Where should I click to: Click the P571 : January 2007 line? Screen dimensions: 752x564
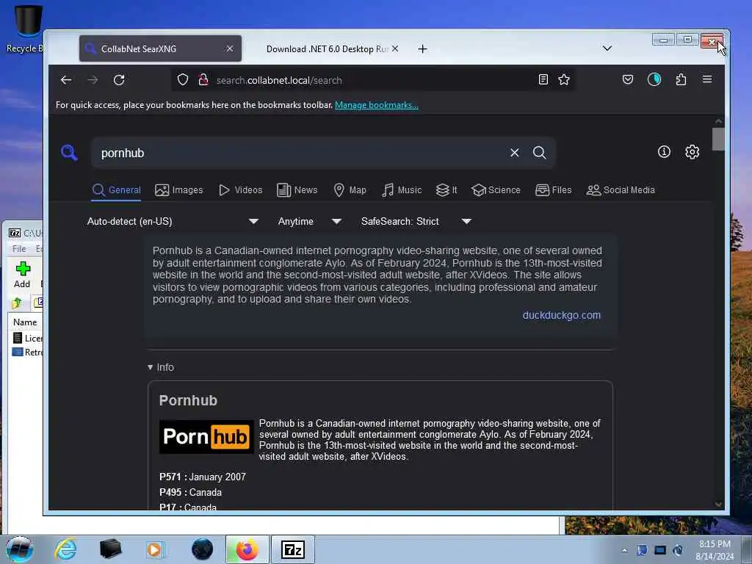[x=203, y=477]
